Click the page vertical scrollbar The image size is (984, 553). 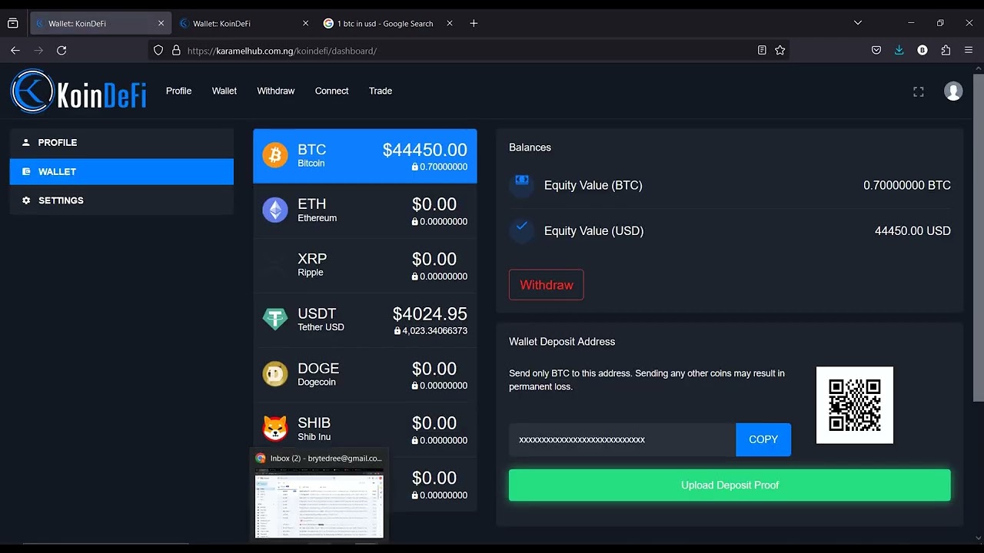point(978,238)
